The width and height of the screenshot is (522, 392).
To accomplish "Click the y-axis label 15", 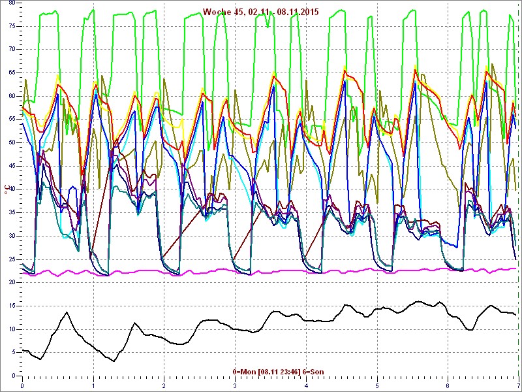I will tap(11, 306).
